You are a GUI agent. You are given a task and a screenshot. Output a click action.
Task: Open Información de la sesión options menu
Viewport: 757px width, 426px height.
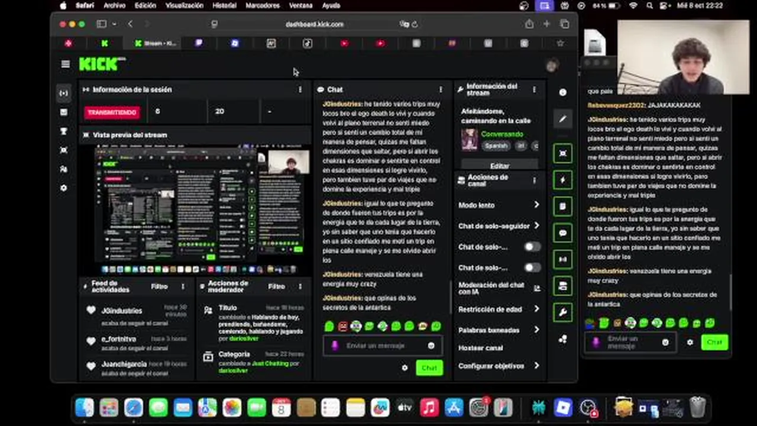coord(300,89)
